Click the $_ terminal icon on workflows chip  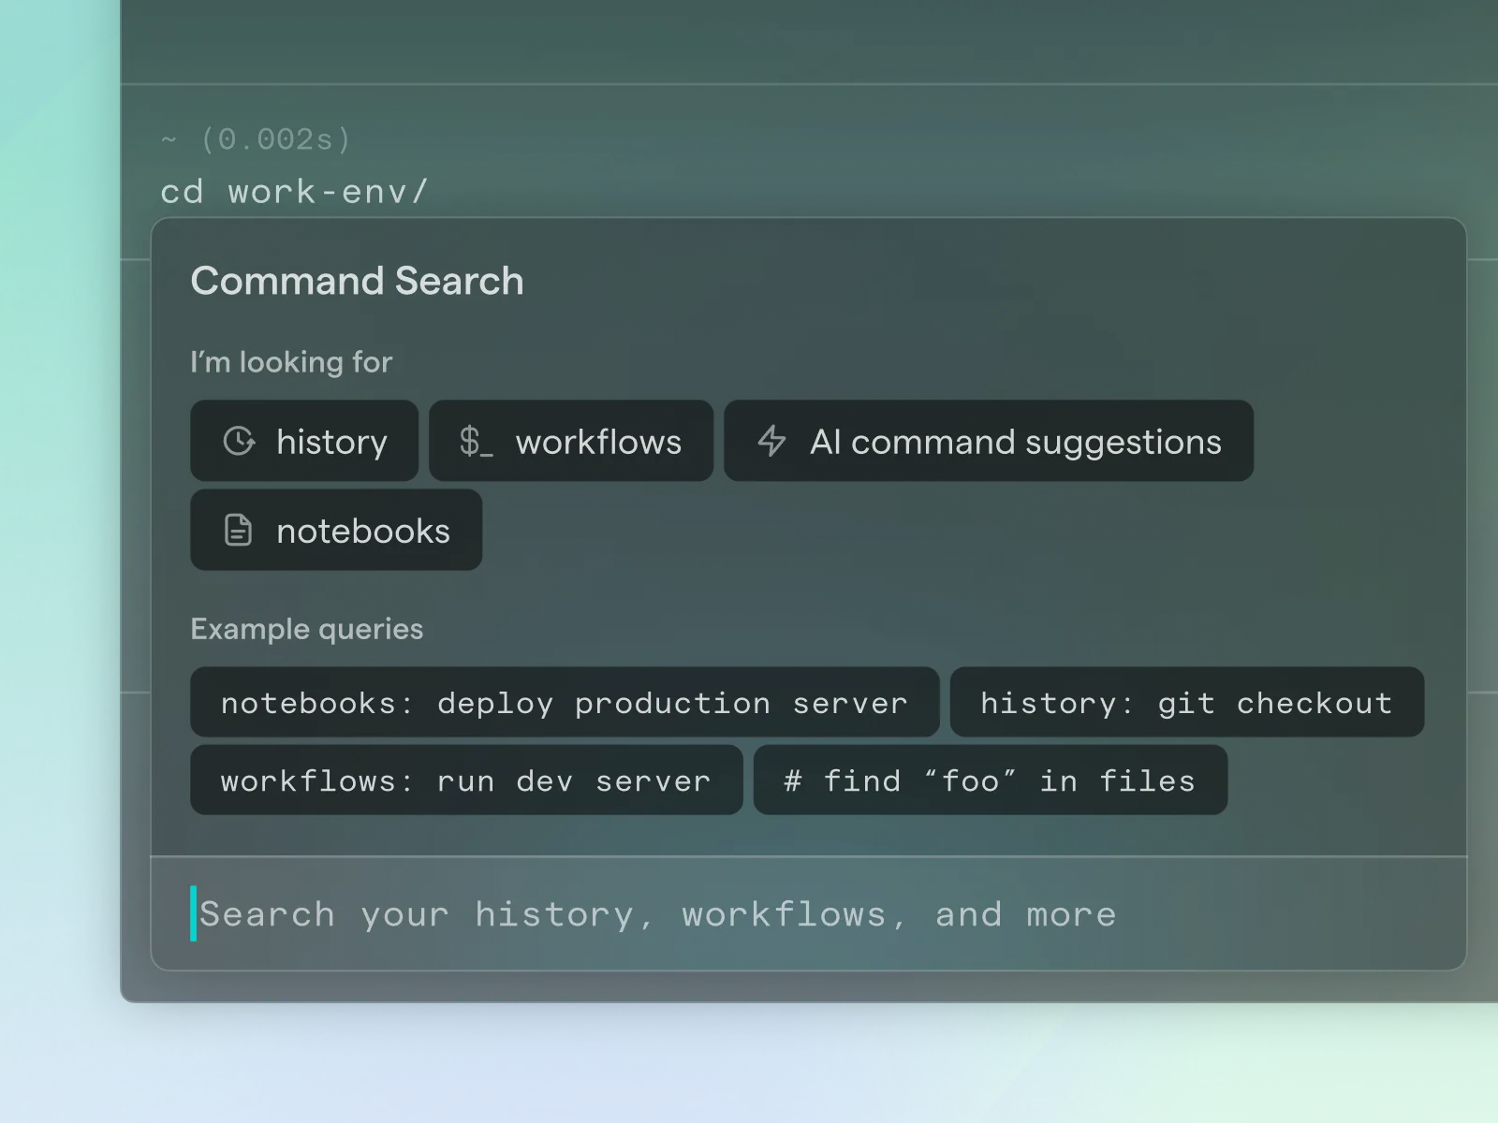click(478, 441)
